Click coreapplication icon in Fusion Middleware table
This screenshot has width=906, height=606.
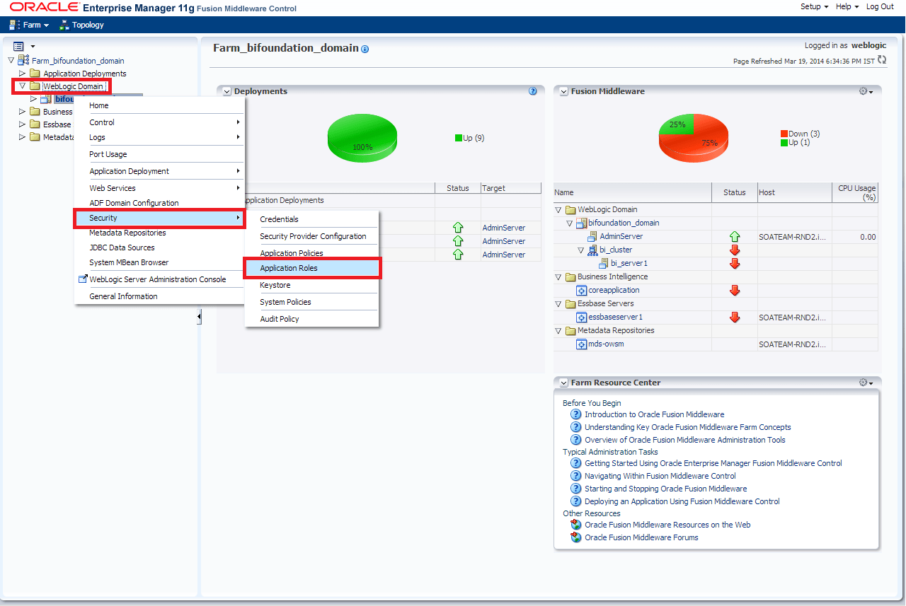[582, 291]
